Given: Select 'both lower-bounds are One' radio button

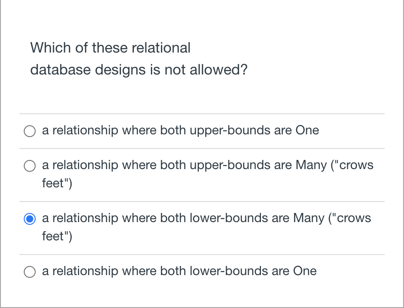Looking at the screenshot, I should (29, 271).
